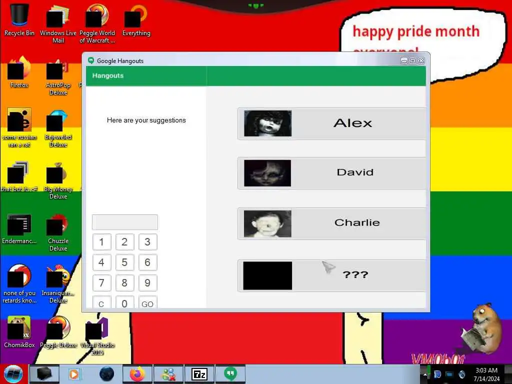Click David's dark face picture
The image size is (512, 384).
point(267,173)
